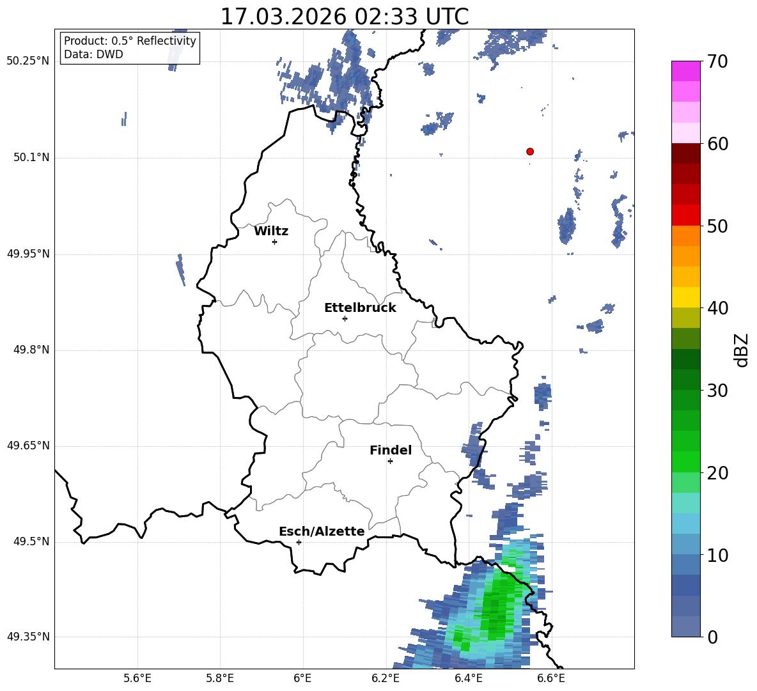
Task: Click the 5.8°E longitude label
Action: pyautogui.click(x=220, y=678)
